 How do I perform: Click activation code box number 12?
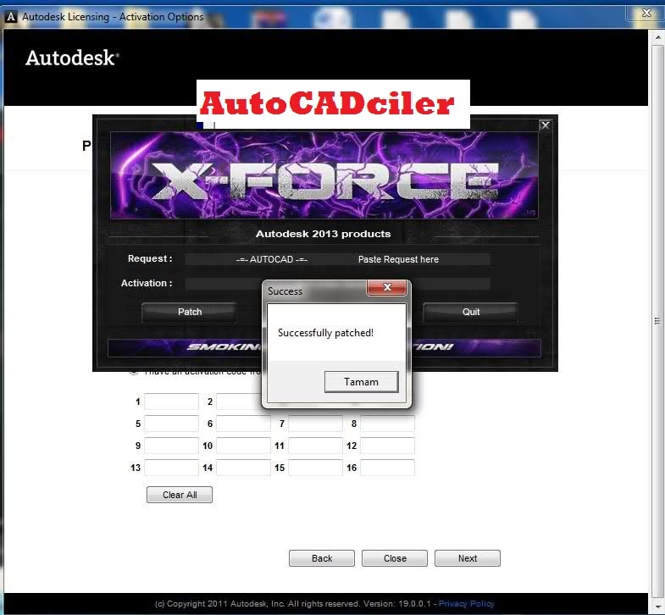coord(388,446)
